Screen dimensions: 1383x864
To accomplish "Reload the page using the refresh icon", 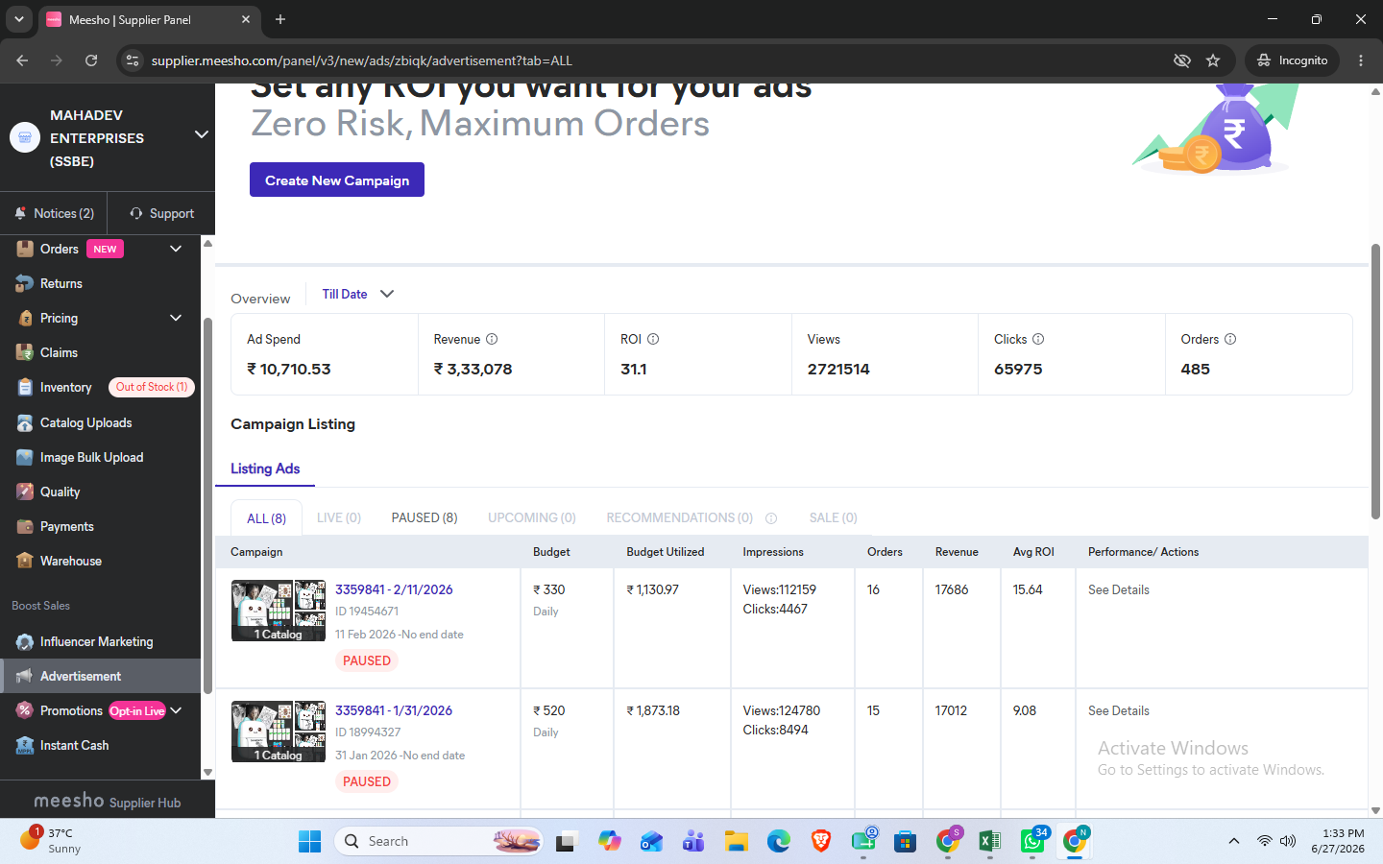I will (x=91, y=60).
